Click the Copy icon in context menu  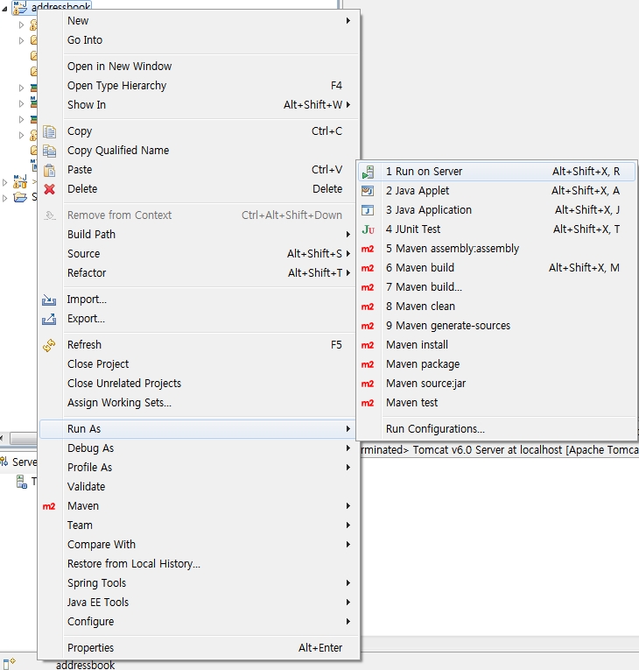point(50,131)
